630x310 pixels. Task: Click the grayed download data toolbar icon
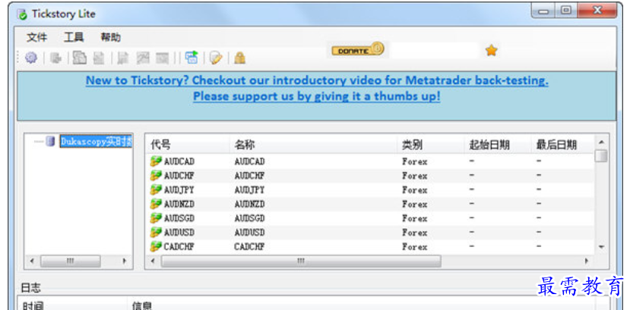click(x=55, y=58)
